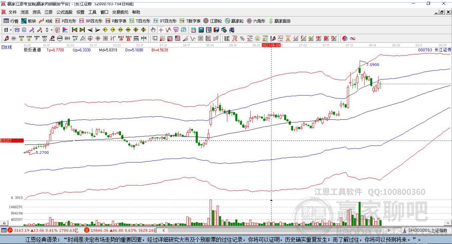The width and height of the screenshot is (452, 244).
Task: Click the spiral tool icon
Action: point(45,38)
